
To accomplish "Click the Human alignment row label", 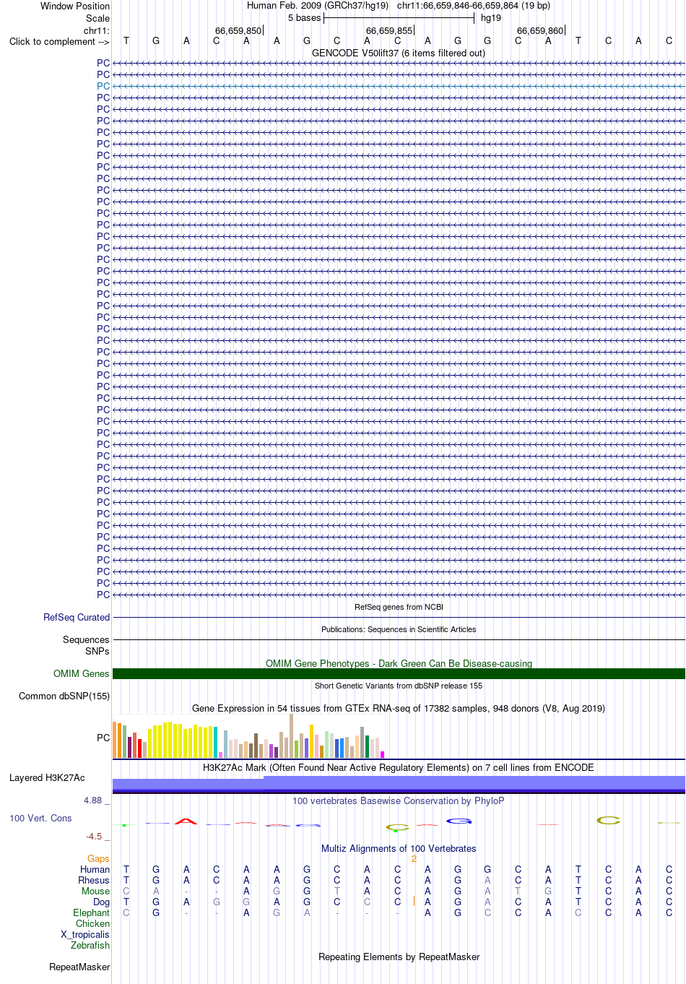I will tap(95, 869).
